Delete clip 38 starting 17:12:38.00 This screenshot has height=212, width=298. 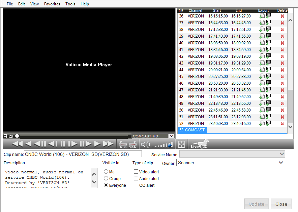pyautogui.click(x=282, y=30)
